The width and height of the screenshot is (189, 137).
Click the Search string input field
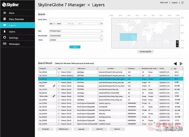tap(76, 19)
